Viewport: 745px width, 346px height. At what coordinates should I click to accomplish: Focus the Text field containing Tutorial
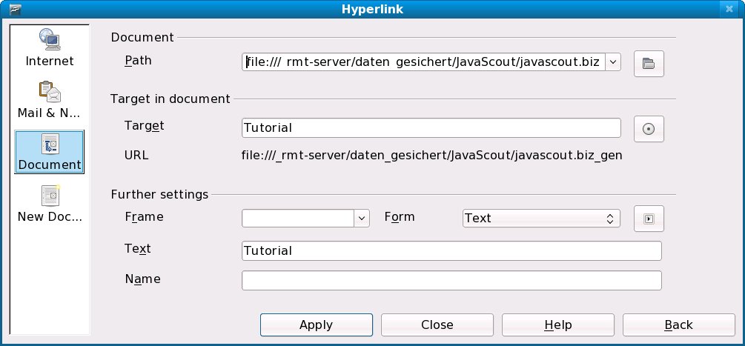451,251
